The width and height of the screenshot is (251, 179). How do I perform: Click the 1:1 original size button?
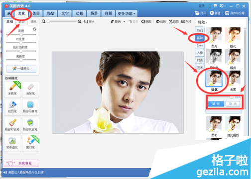coord(89,22)
